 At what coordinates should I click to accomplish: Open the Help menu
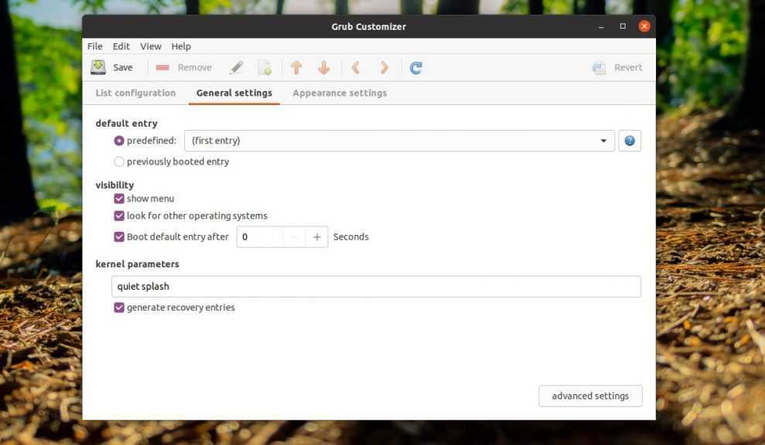(181, 46)
